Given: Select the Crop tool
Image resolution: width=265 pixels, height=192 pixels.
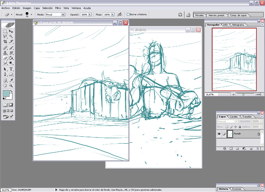Looking at the screenshot, I should tap(5, 41).
